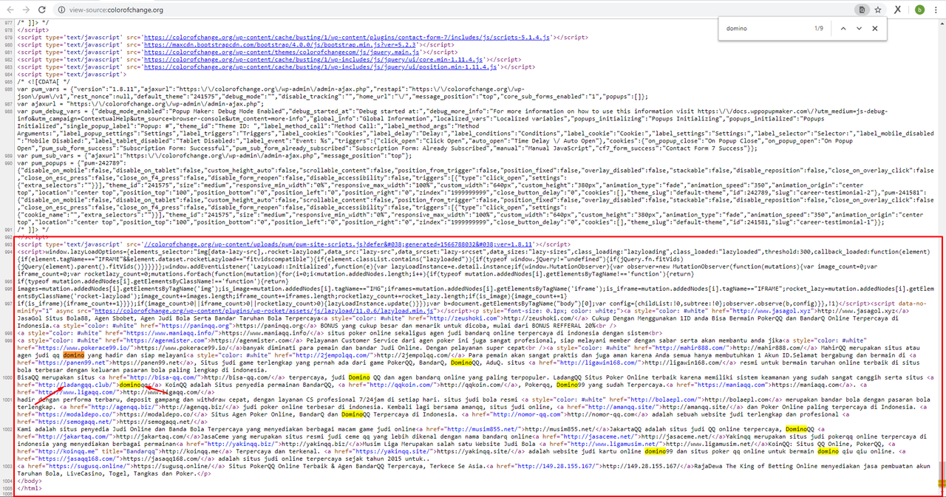Follow the http://agenqq.biz/ href link
946x497 pixels.
[x=124, y=407]
